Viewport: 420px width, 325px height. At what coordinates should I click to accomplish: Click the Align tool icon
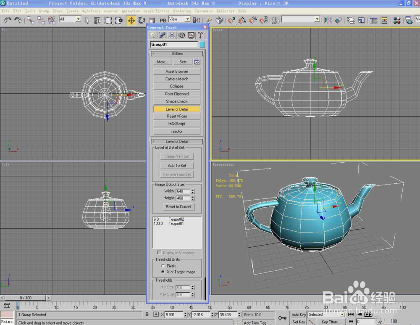tap(338, 20)
